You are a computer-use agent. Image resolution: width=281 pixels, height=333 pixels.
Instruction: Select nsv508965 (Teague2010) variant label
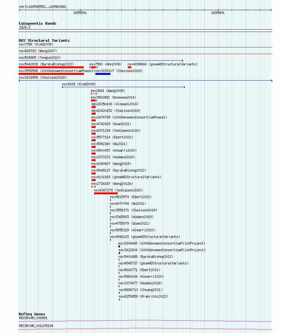pos(40,58)
